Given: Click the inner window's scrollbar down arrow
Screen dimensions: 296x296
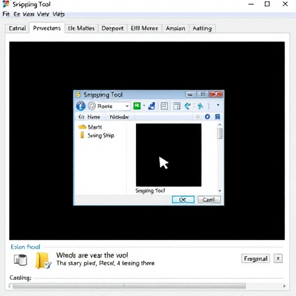Looking at the screenshot, I should (220, 191).
